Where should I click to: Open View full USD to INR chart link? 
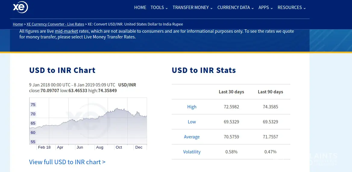point(67,162)
